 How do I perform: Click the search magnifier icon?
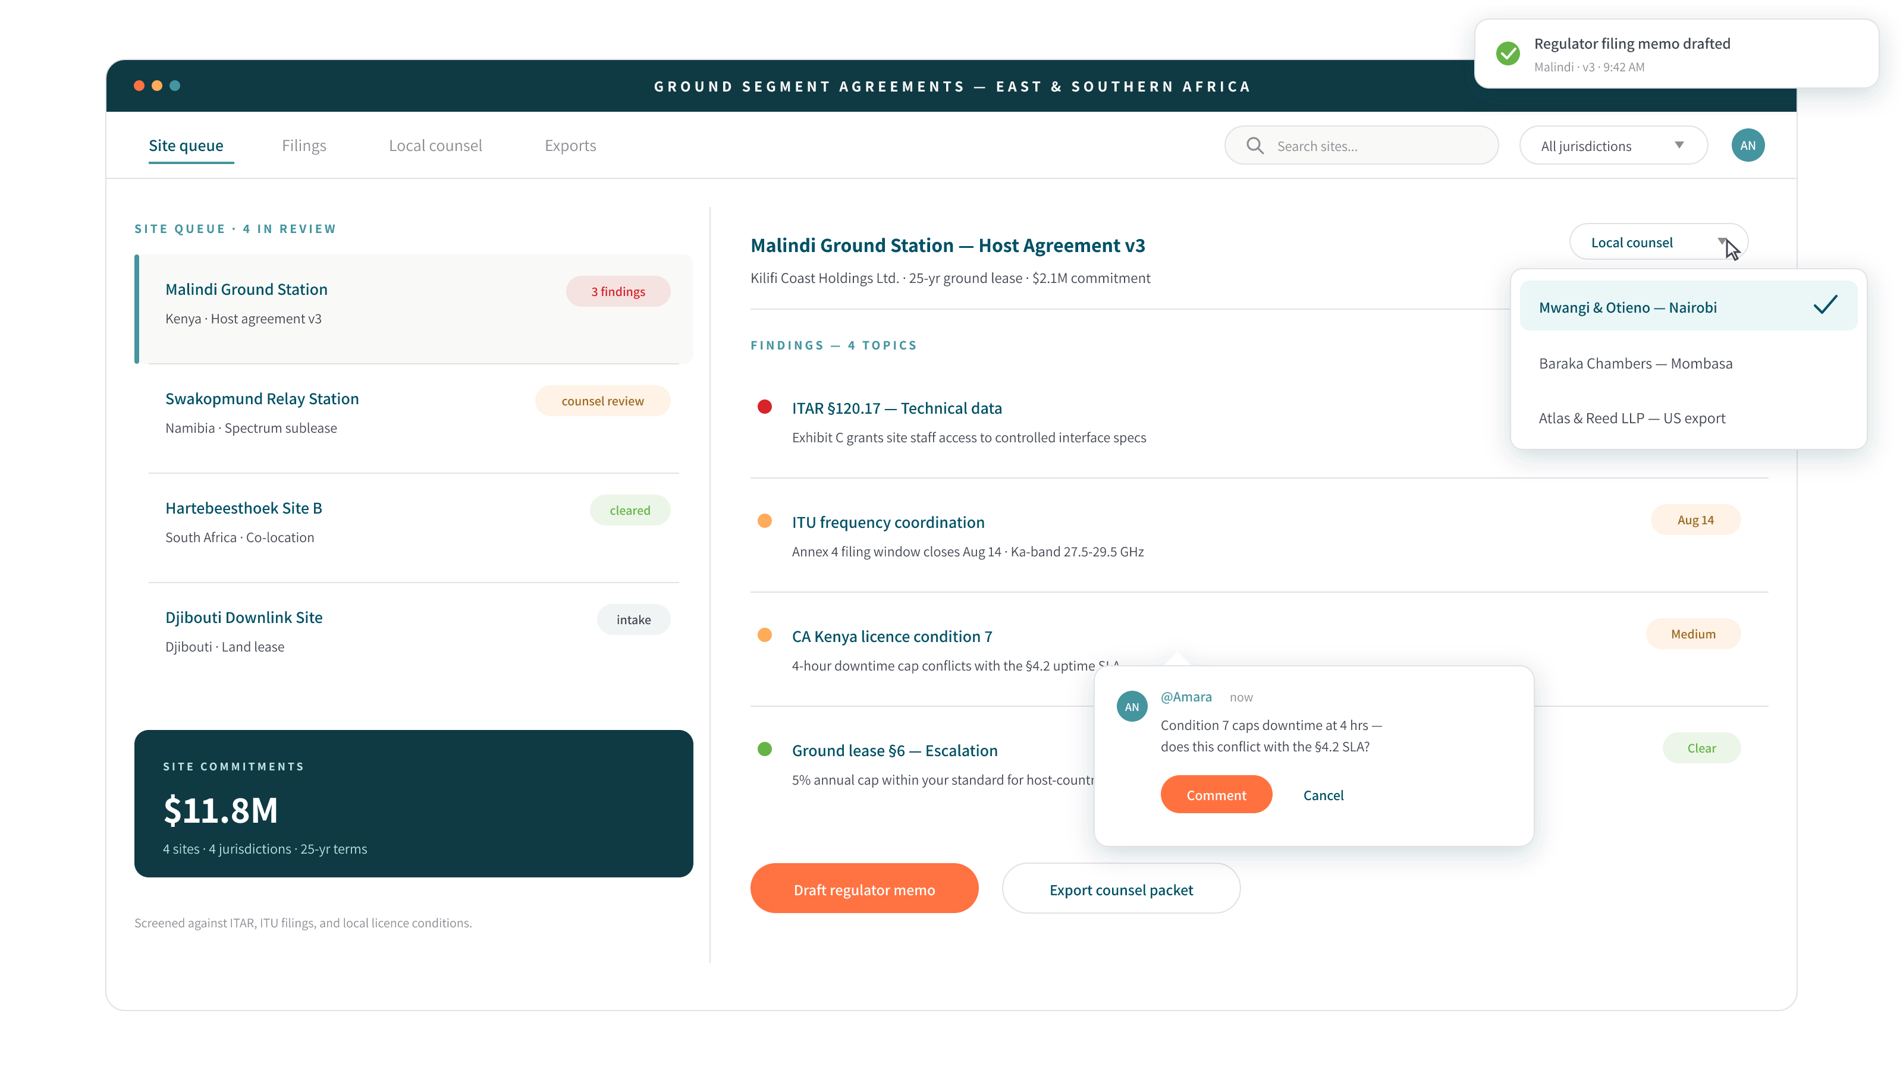(1254, 146)
